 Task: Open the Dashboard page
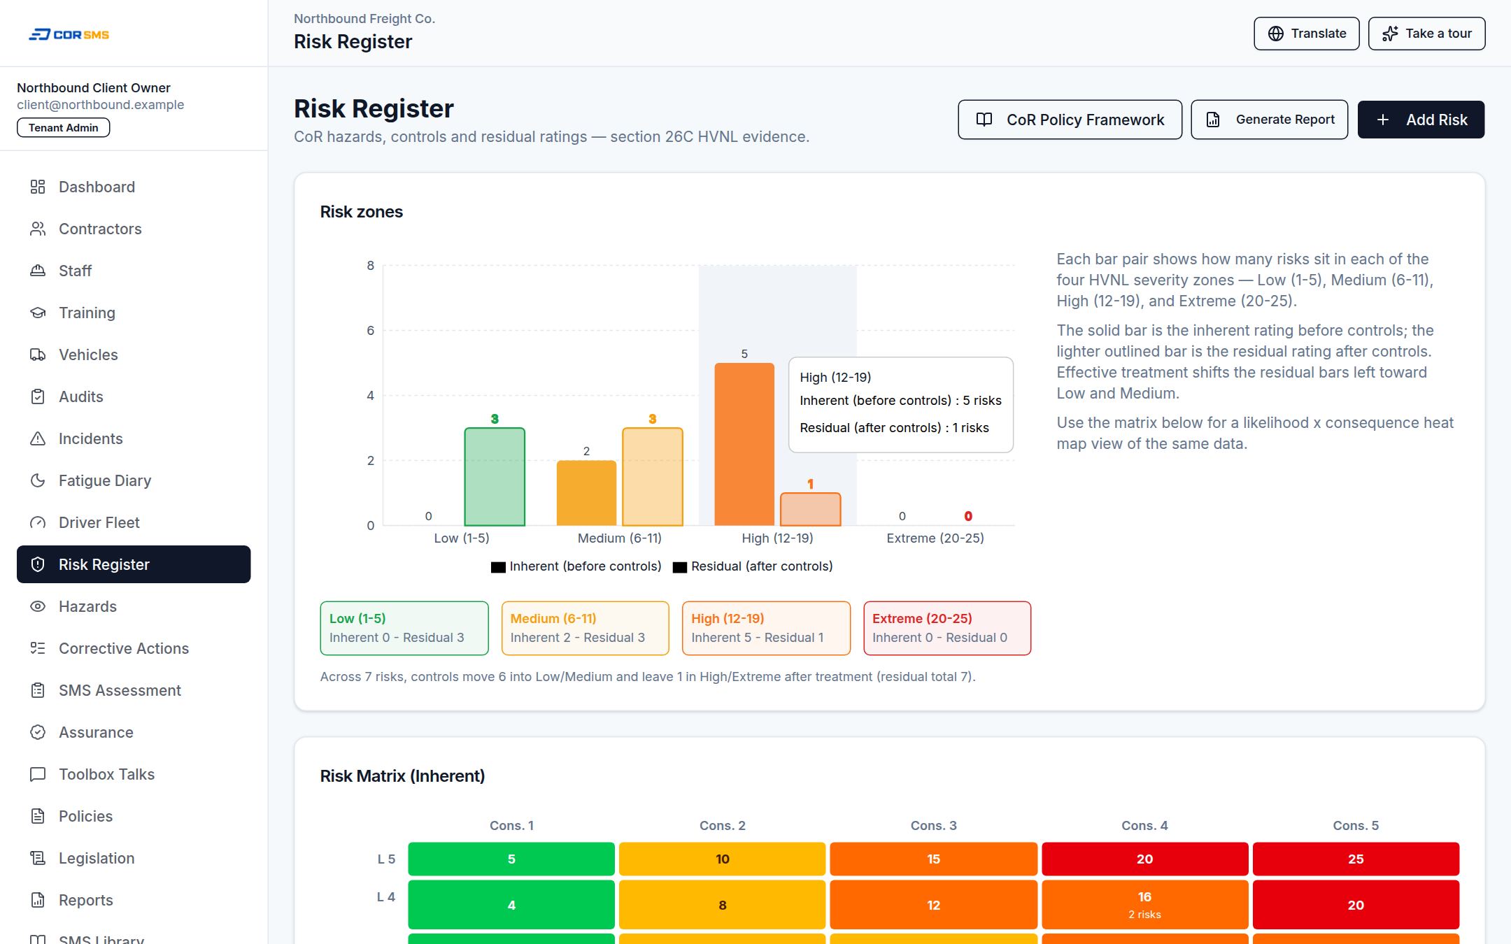[134, 187]
